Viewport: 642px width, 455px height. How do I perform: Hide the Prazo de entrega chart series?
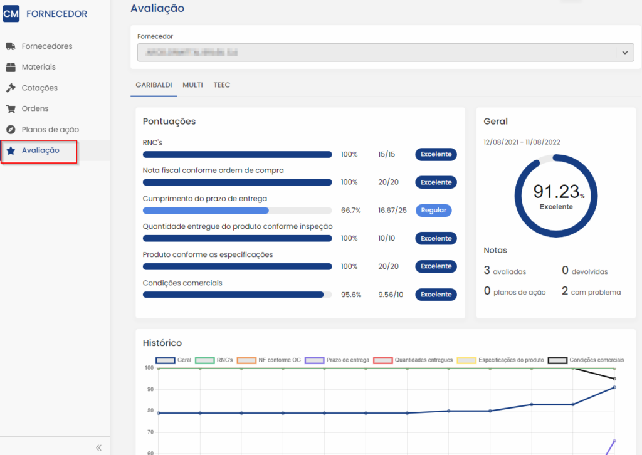(313, 360)
